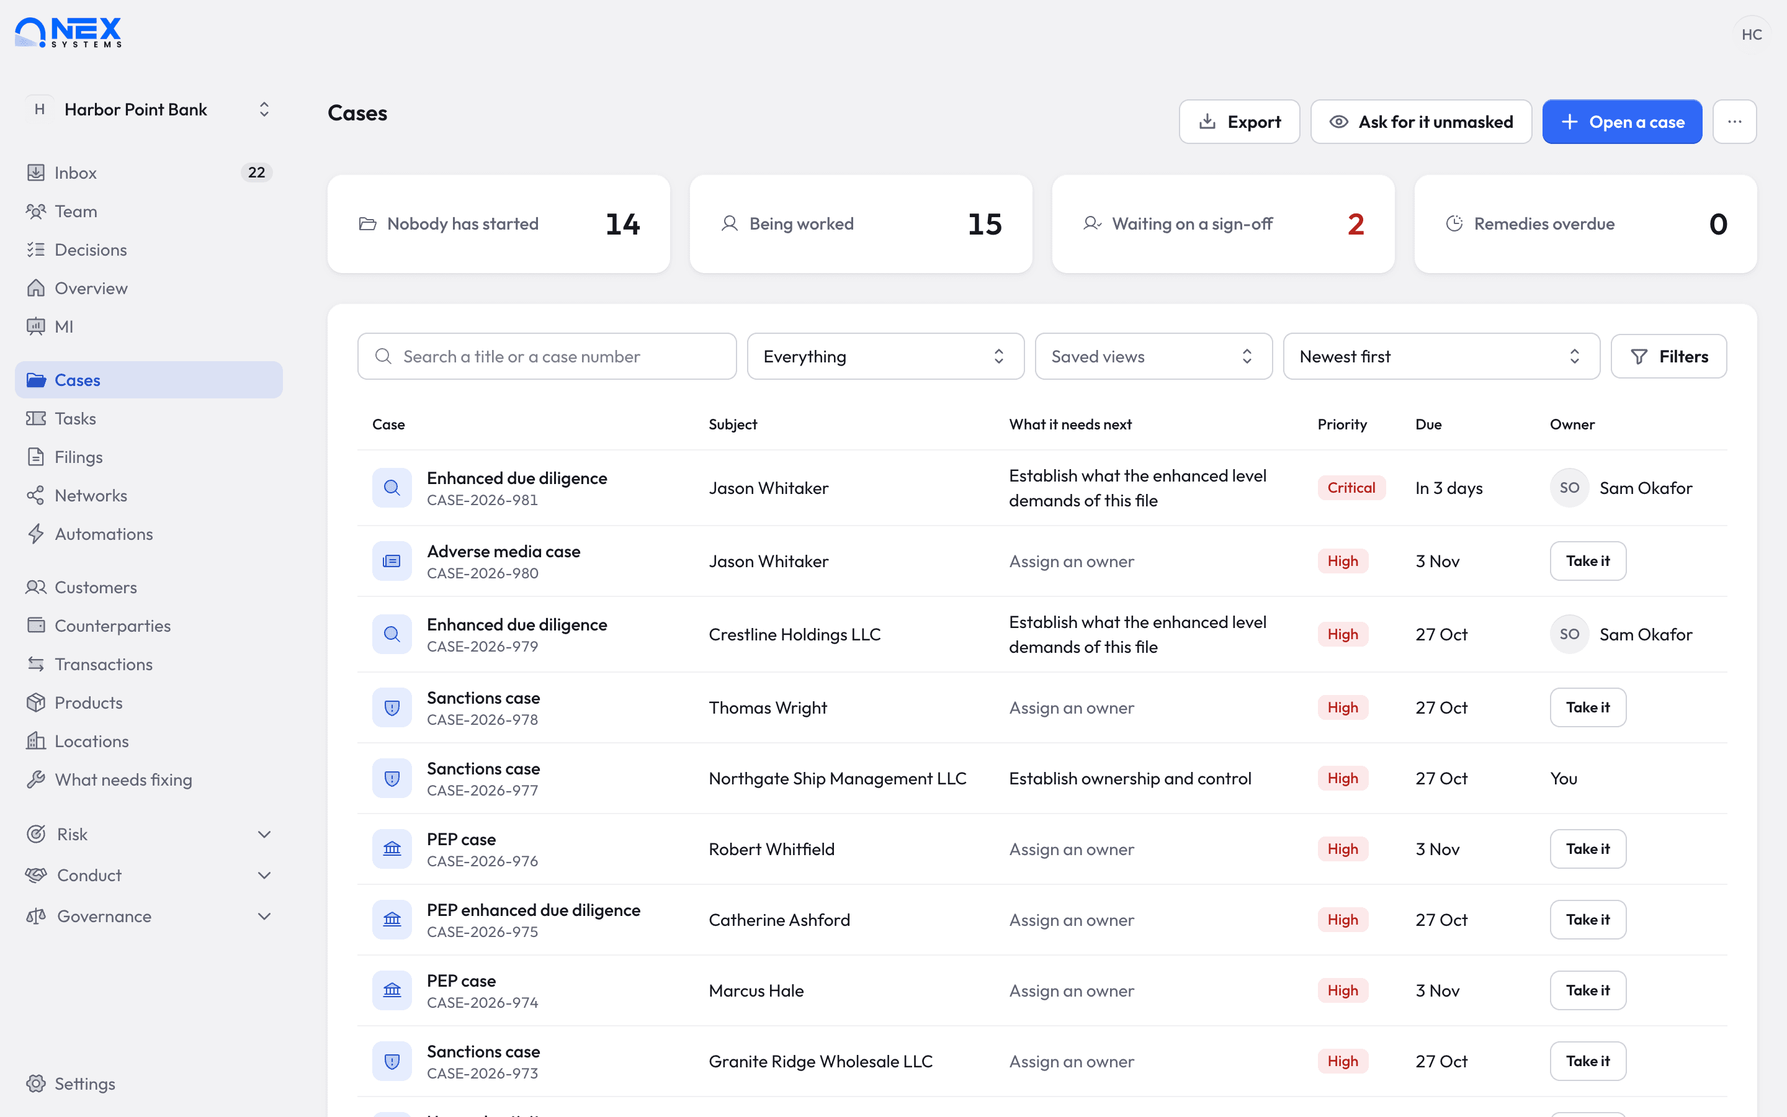The height and width of the screenshot is (1117, 1787).
Task: Open Settings in the sidebar
Action: point(148,1083)
